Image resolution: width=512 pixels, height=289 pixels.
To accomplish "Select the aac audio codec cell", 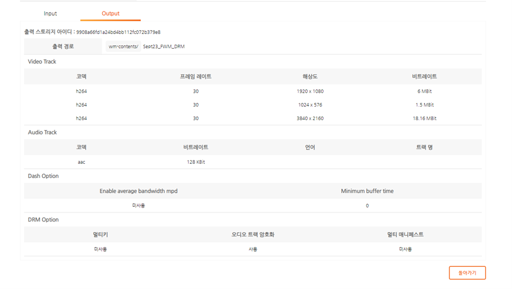I will click(81, 162).
